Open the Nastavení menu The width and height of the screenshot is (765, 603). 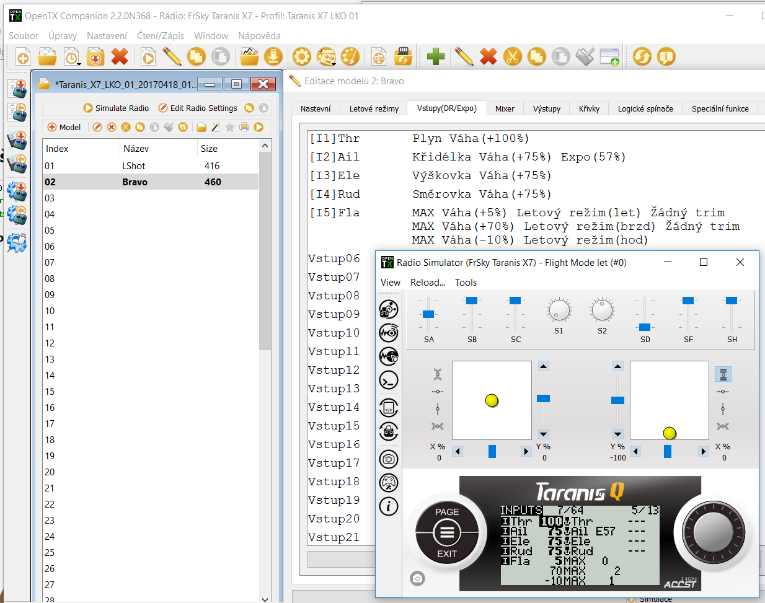pos(107,36)
